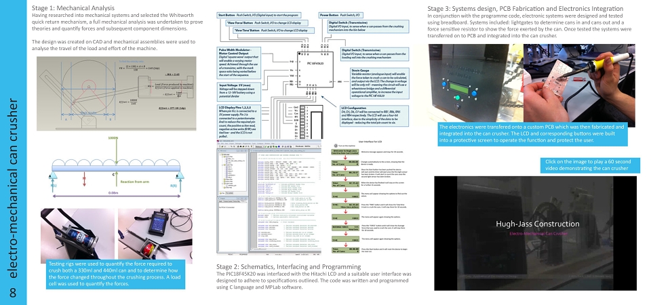Viewport: 651px width, 305px height.
Task: Click the 'LCD Configuration' description box
Action: click(x=374, y=117)
